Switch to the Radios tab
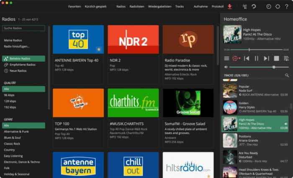The height and width of the screenshot is (178, 293). pos(121,7)
